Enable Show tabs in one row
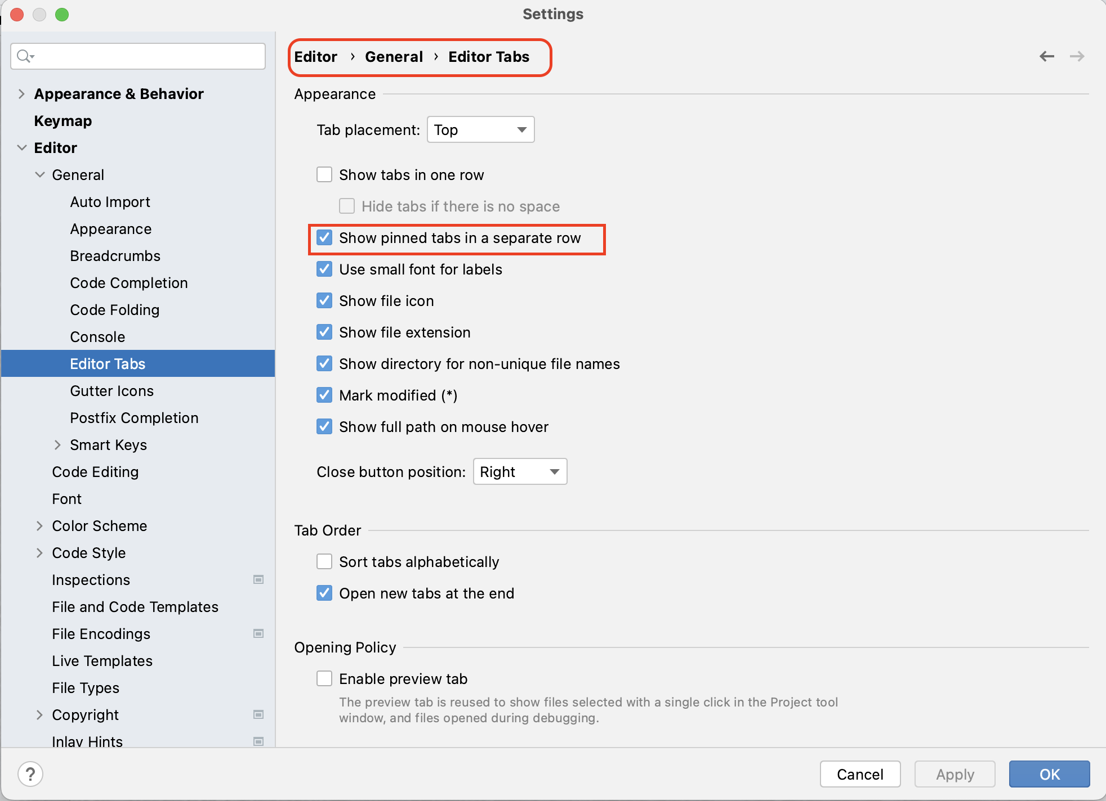Image resolution: width=1106 pixels, height=801 pixels. click(x=324, y=174)
